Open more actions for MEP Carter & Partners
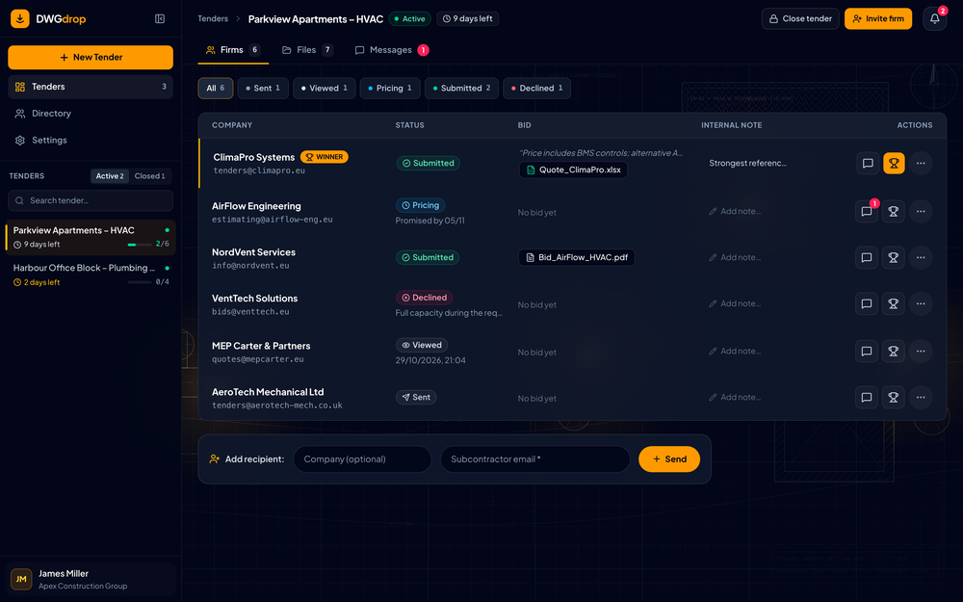 [920, 352]
